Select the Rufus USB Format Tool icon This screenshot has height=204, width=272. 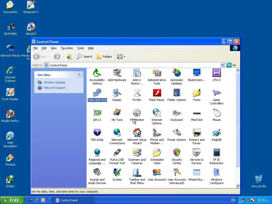pos(117,156)
